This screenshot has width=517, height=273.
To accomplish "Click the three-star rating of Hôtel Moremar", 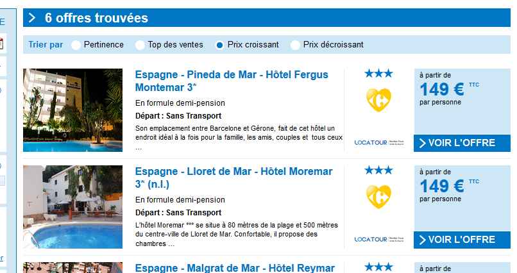I will coord(378,170).
